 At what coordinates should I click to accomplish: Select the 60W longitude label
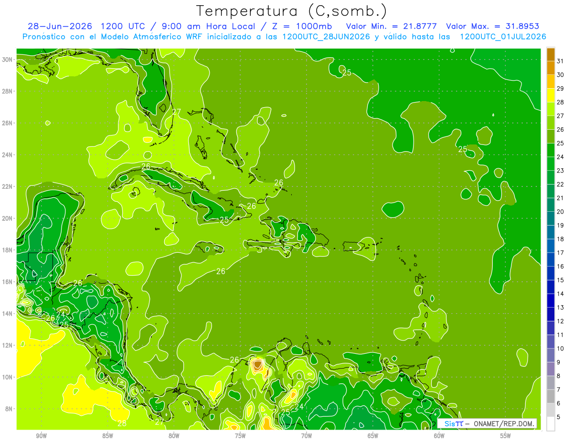439,436
